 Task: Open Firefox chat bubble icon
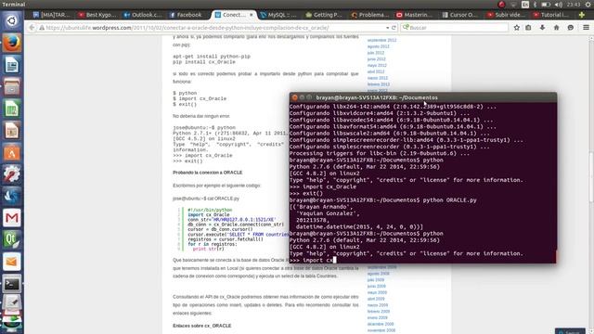[x=571, y=28]
